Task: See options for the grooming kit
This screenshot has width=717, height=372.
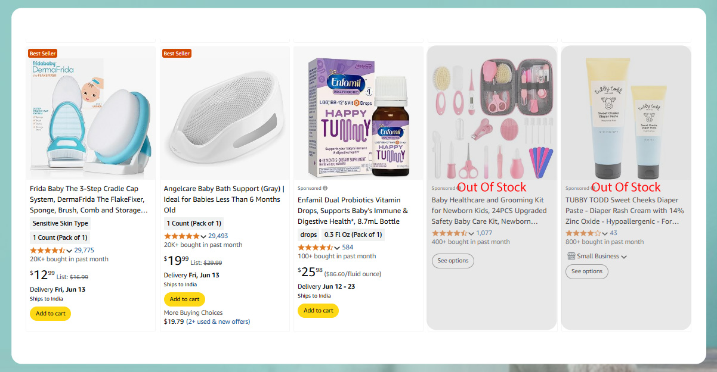Action: [453, 261]
